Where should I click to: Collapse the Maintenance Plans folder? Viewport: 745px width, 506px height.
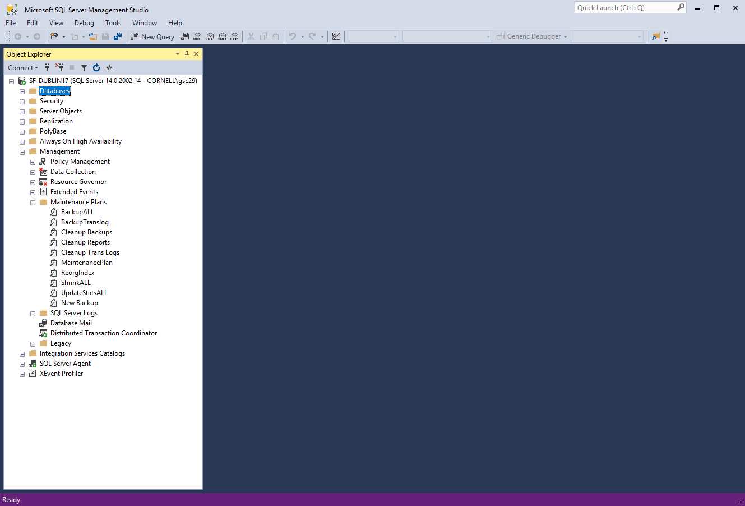click(x=33, y=202)
